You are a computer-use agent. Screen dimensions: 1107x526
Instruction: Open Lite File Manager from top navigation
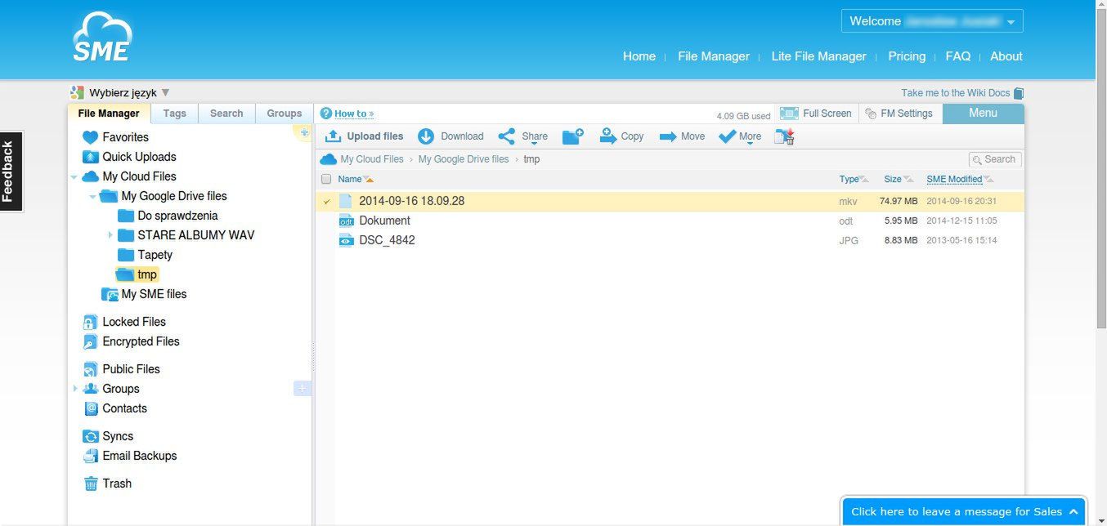[818, 56]
